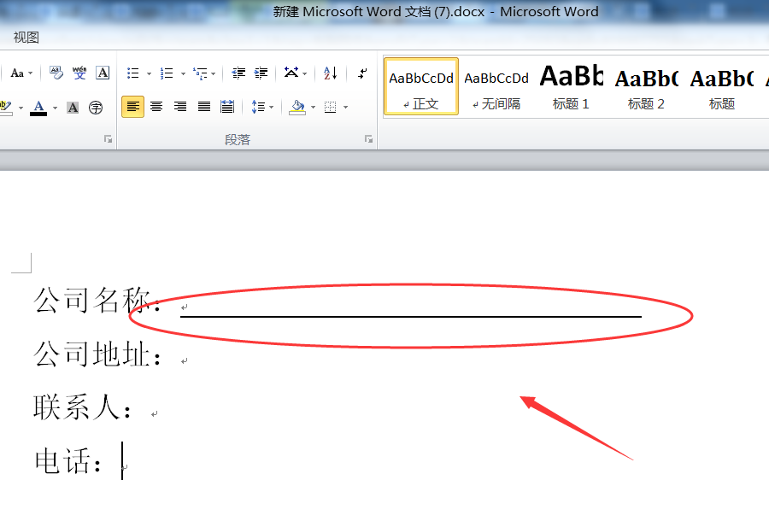Apply text highlight color pen

tap(6, 107)
